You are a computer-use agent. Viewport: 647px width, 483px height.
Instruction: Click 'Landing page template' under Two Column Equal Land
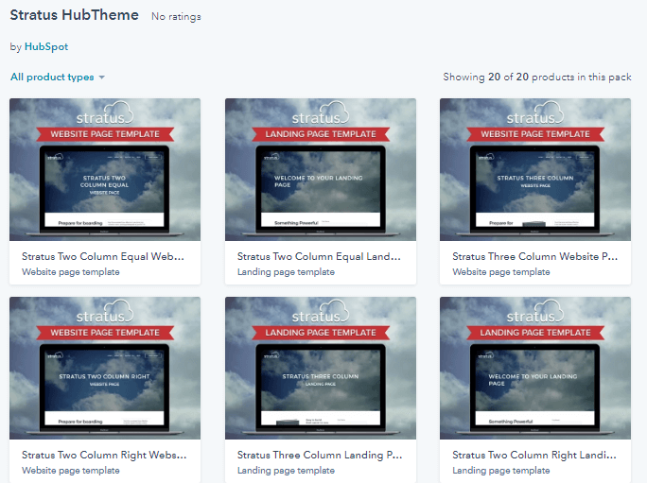[x=286, y=272]
